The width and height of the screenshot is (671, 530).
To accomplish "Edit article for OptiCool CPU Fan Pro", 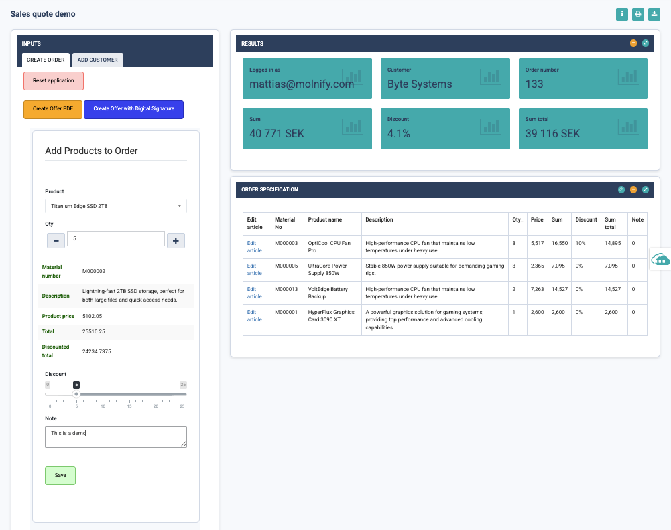I will (x=254, y=246).
